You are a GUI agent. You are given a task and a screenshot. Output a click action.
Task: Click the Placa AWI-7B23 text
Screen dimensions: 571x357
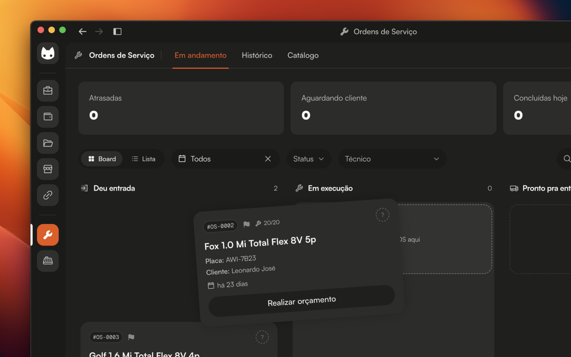tap(231, 259)
